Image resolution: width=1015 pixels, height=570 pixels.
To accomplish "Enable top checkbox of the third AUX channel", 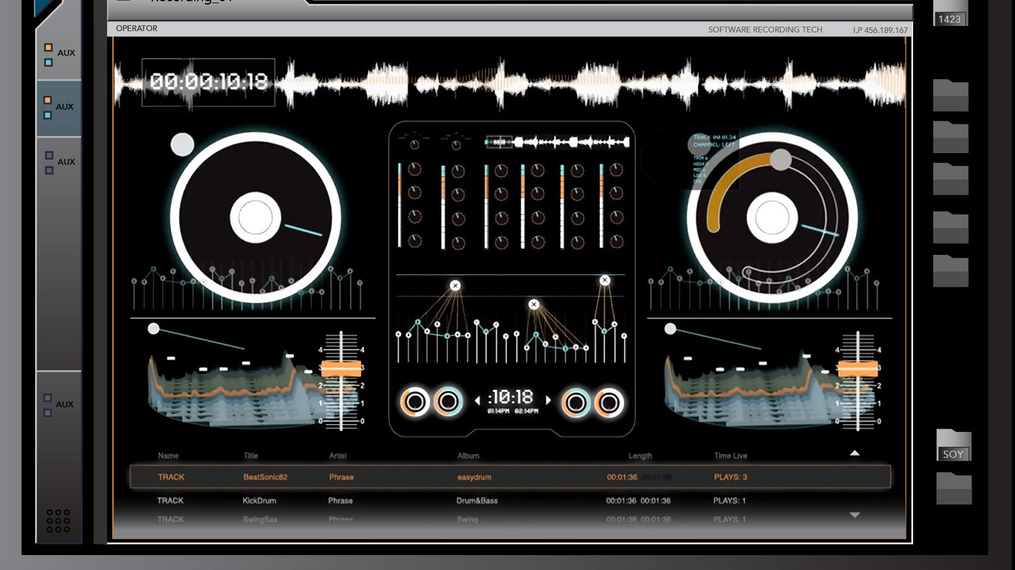I will [49, 156].
